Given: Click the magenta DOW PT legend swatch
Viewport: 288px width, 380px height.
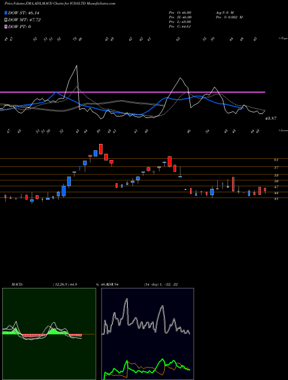Looking at the screenshot, I should [6, 26].
